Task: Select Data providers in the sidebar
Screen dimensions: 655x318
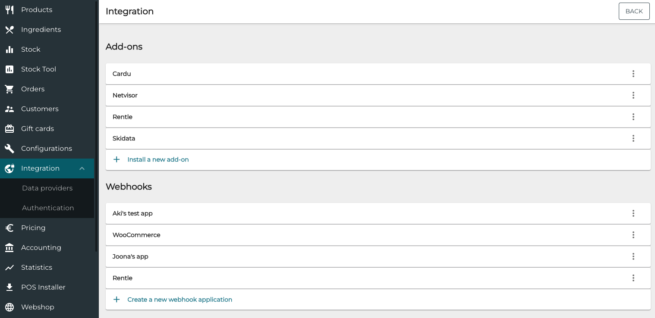Action: [47, 188]
